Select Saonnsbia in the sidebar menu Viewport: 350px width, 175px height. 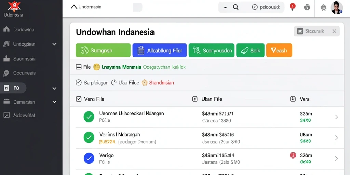tap(24, 59)
